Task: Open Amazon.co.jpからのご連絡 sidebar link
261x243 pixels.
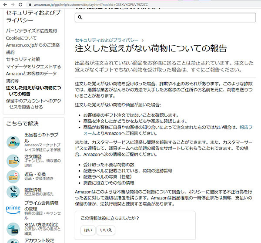Action: pyautogui.click(x=33, y=45)
